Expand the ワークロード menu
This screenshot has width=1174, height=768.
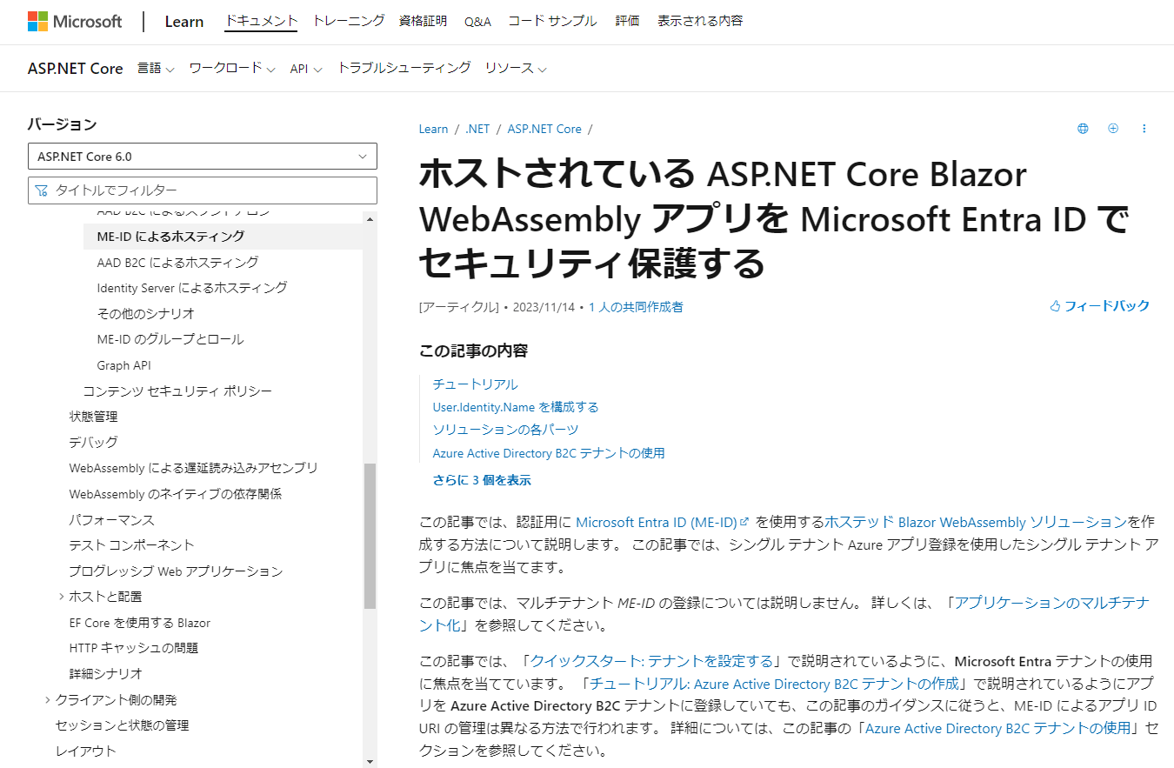pyautogui.click(x=232, y=68)
